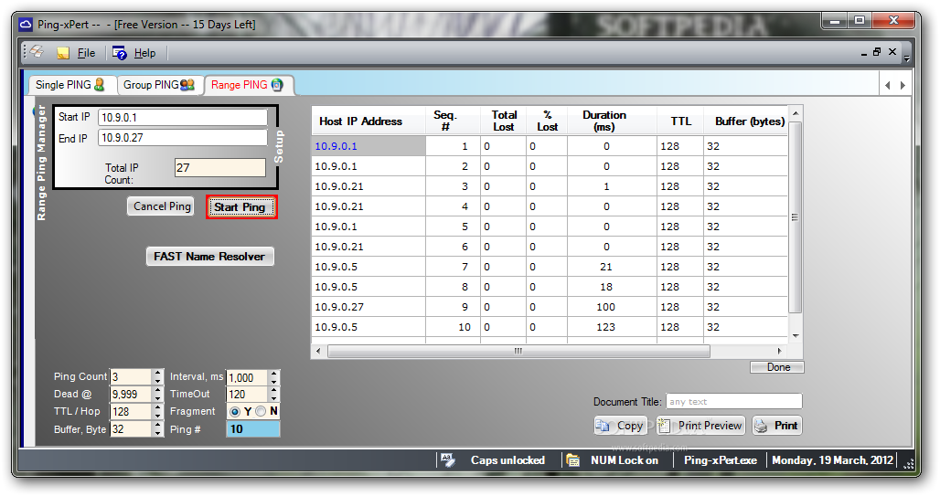Click the horizontal scrollbar thumb
Screen dimensions: 940x496
point(518,351)
